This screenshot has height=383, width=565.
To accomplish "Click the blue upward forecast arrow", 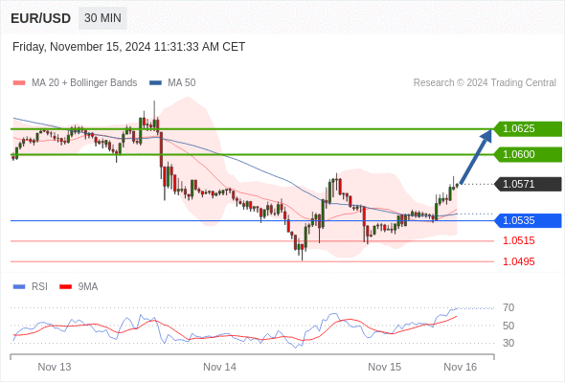I will tap(476, 157).
